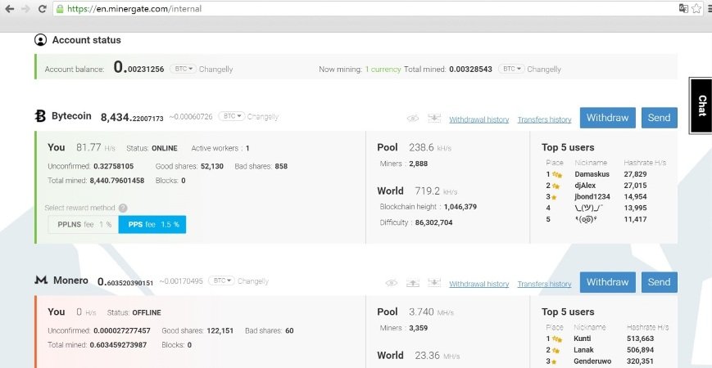Click the Monero upload icon
Image resolution: width=712 pixels, height=368 pixels.
point(412,283)
